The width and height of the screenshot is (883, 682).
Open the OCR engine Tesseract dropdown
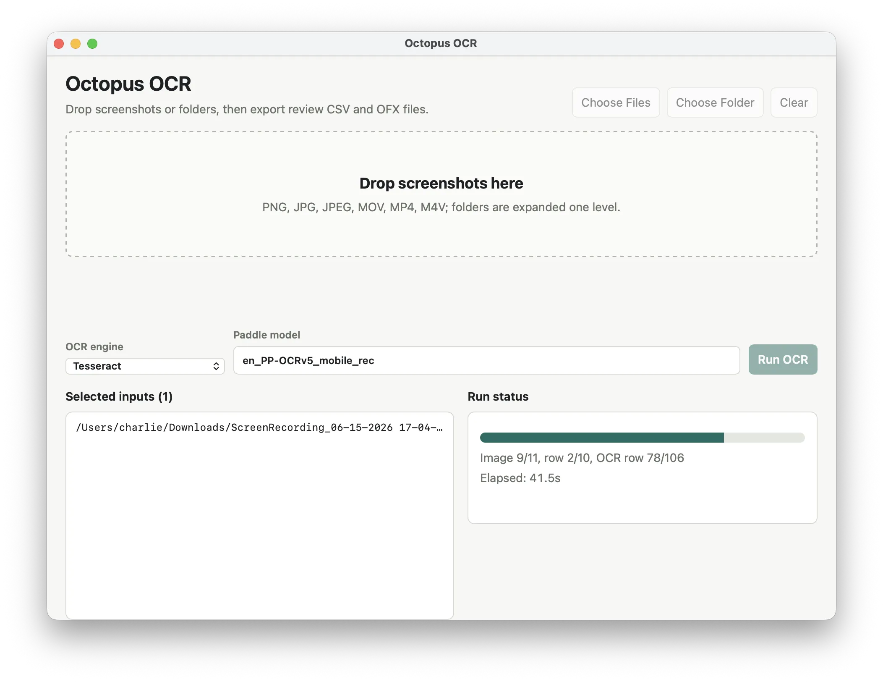(x=145, y=366)
